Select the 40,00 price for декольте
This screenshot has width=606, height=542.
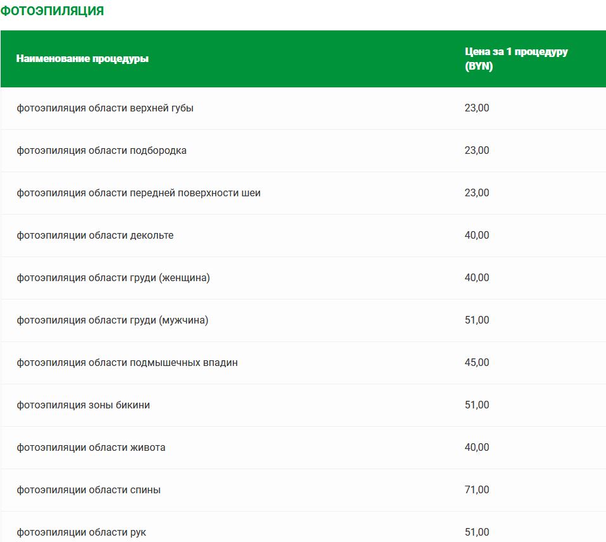477,236
